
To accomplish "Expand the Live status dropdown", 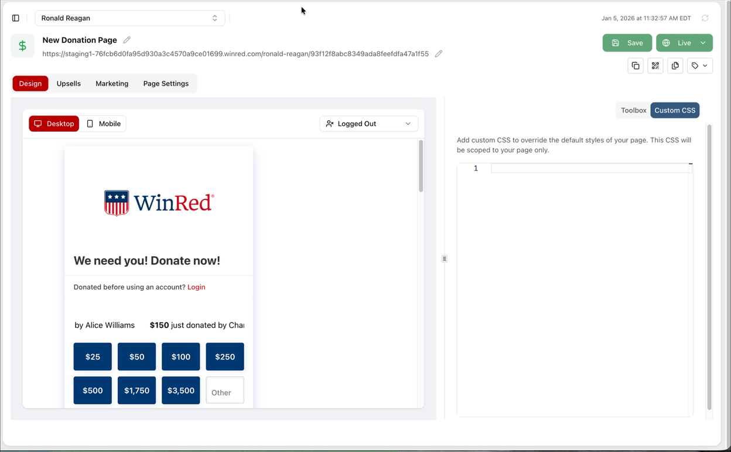I will point(703,43).
